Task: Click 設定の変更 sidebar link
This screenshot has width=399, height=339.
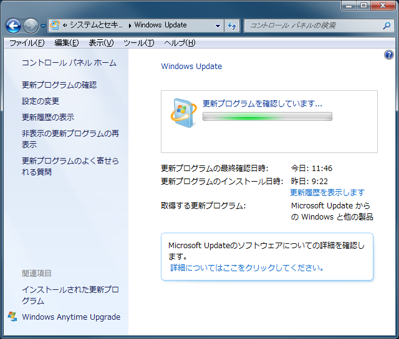Action: [x=41, y=101]
